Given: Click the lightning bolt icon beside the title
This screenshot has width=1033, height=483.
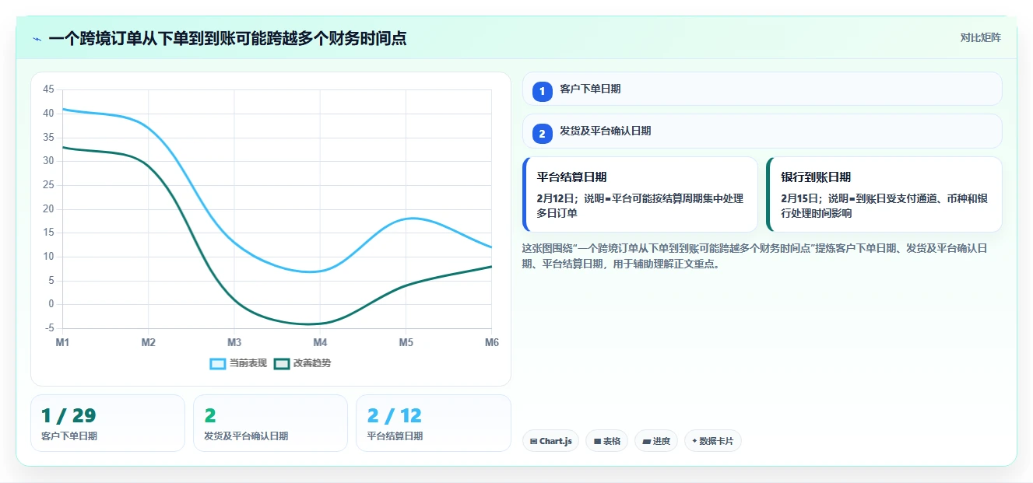Looking at the screenshot, I should [37, 39].
